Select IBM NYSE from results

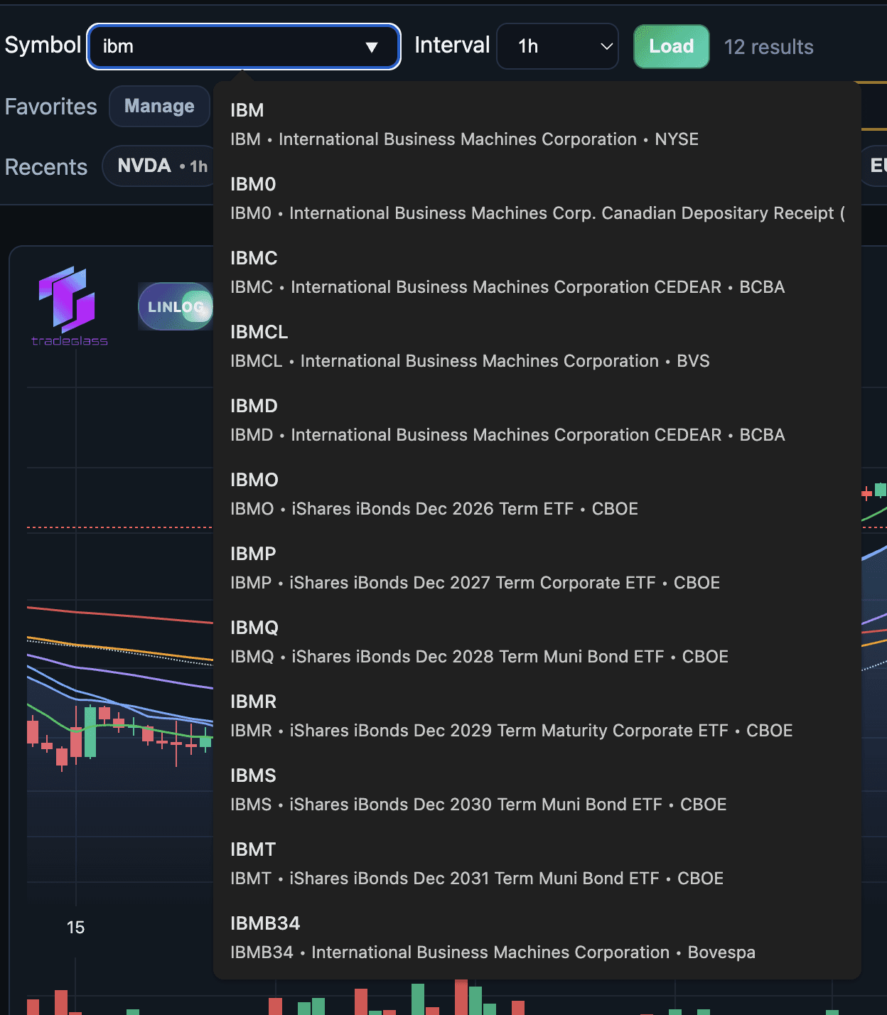[537, 124]
